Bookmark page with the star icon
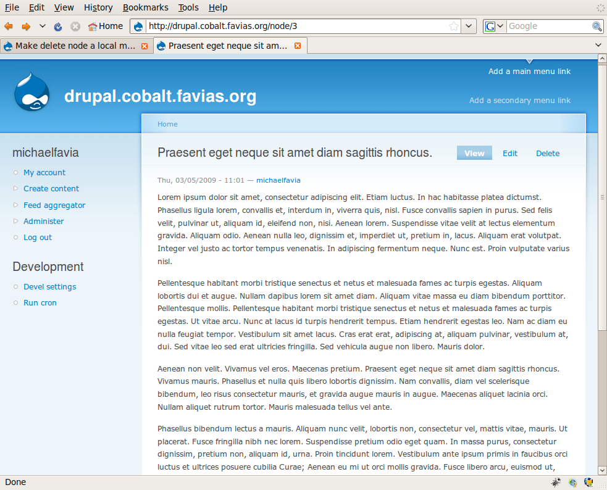This screenshot has width=607, height=490. click(x=454, y=27)
